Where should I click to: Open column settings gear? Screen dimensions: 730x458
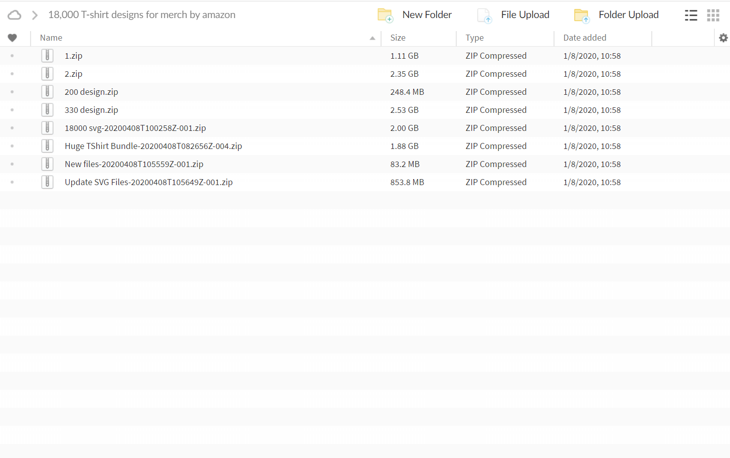pyautogui.click(x=723, y=38)
